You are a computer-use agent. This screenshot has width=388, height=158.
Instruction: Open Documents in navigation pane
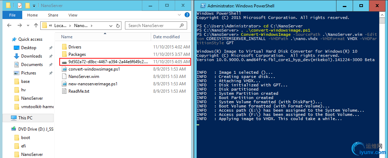pyautogui.click(x=32, y=65)
